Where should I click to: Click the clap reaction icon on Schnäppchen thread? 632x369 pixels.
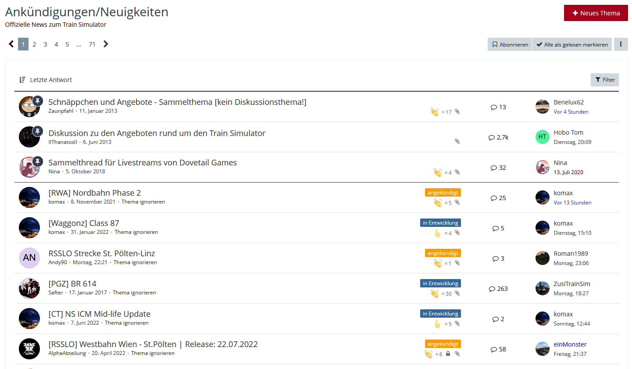[x=435, y=112]
